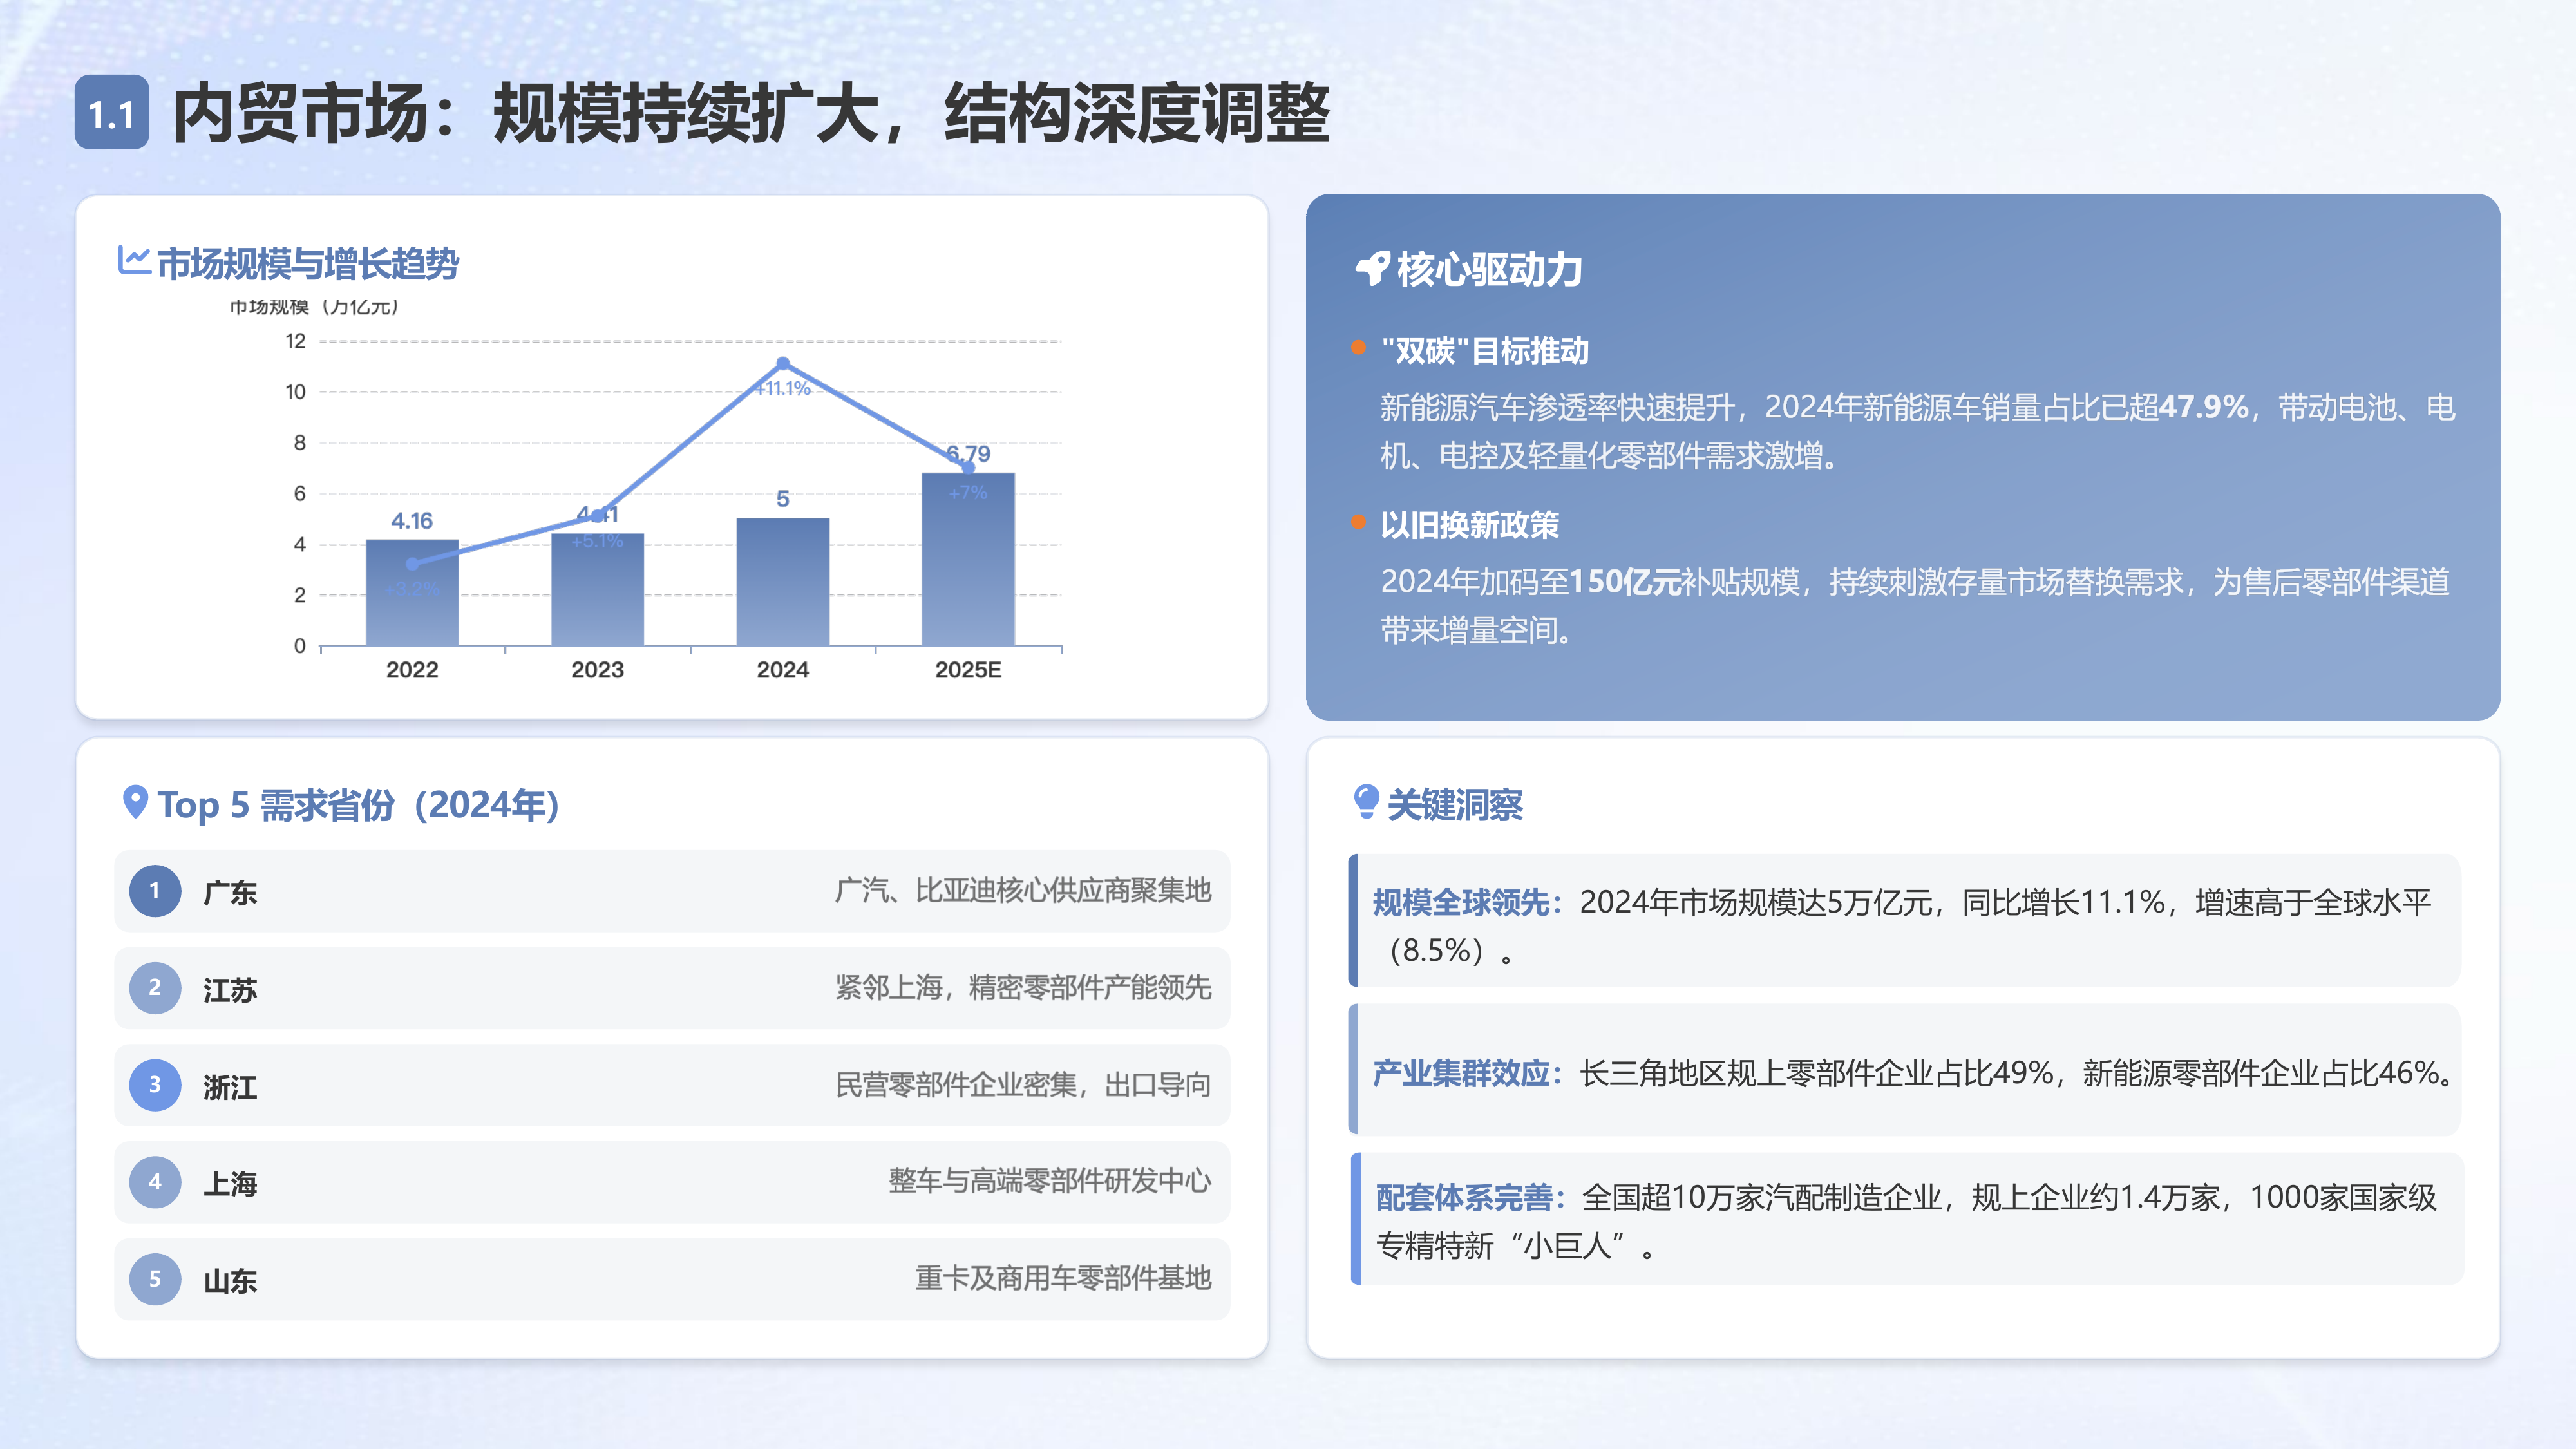Viewport: 2576px width, 1449px height.
Task: Click the heading 关键洞察
Action: (1455, 805)
